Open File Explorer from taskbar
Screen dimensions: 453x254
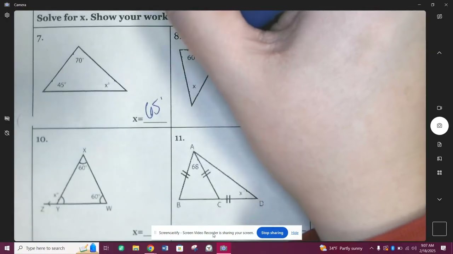(136, 248)
